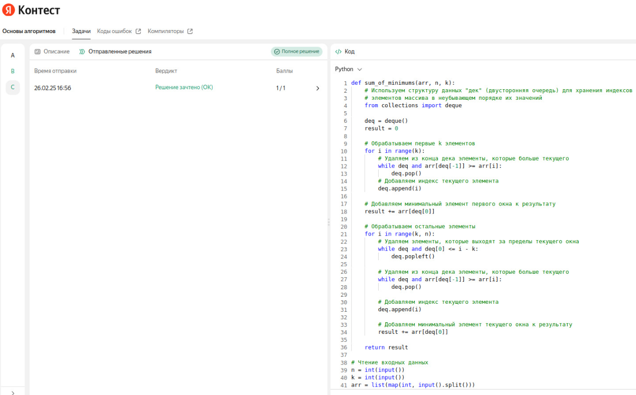Expand the task sidebar with bottom chevron
This screenshot has height=395, width=636.
point(13,392)
